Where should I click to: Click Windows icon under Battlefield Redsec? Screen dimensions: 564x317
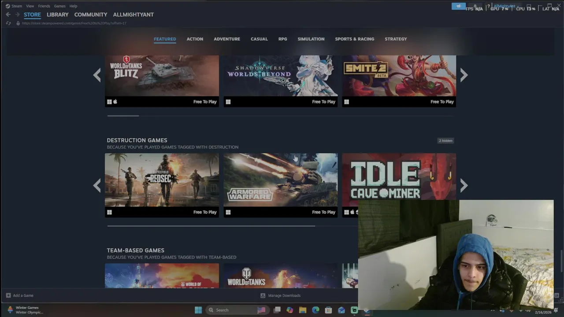pos(109,212)
